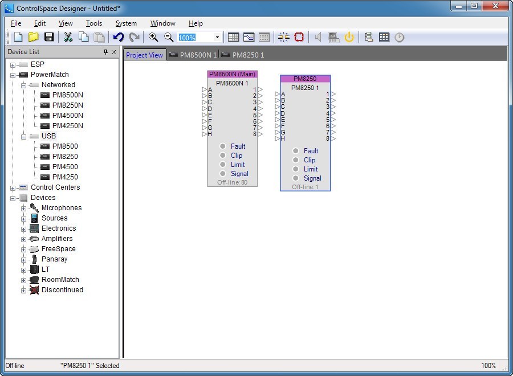
Task: Redo with the gray curved arrow
Action: pyautogui.click(x=134, y=37)
